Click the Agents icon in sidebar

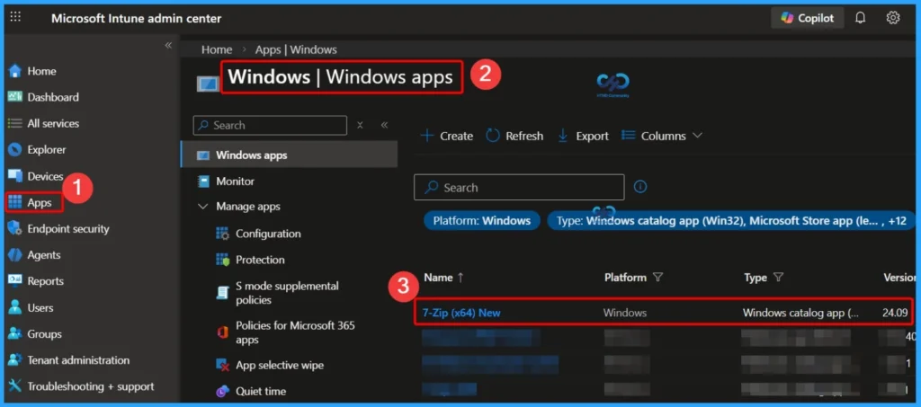(15, 255)
